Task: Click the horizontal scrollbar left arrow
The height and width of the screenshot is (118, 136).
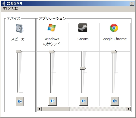Action: tap(40, 109)
